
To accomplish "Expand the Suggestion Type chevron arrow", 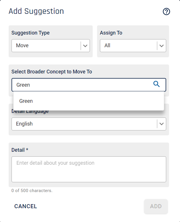I will point(85,46).
